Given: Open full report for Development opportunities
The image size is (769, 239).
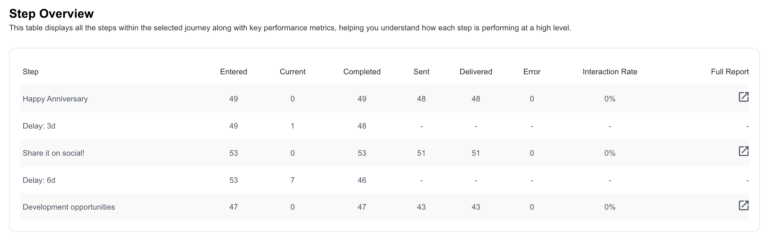Looking at the screenshot, I should coord(743,205).
